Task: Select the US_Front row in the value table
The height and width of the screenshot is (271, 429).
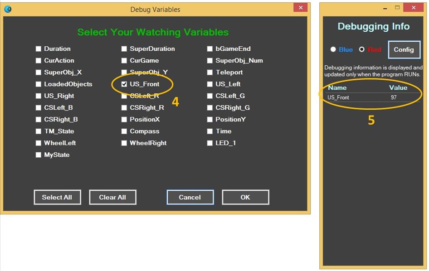Action: tap(373, 97)
